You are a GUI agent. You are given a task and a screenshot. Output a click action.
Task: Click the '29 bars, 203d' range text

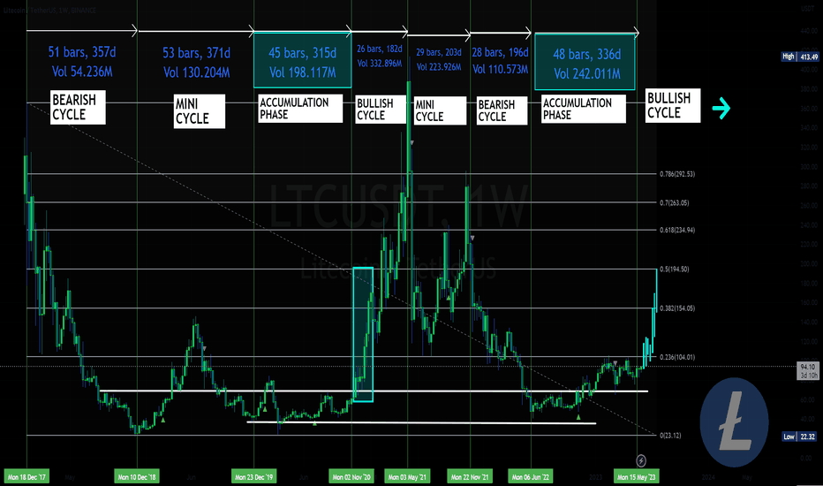[439, 52]
